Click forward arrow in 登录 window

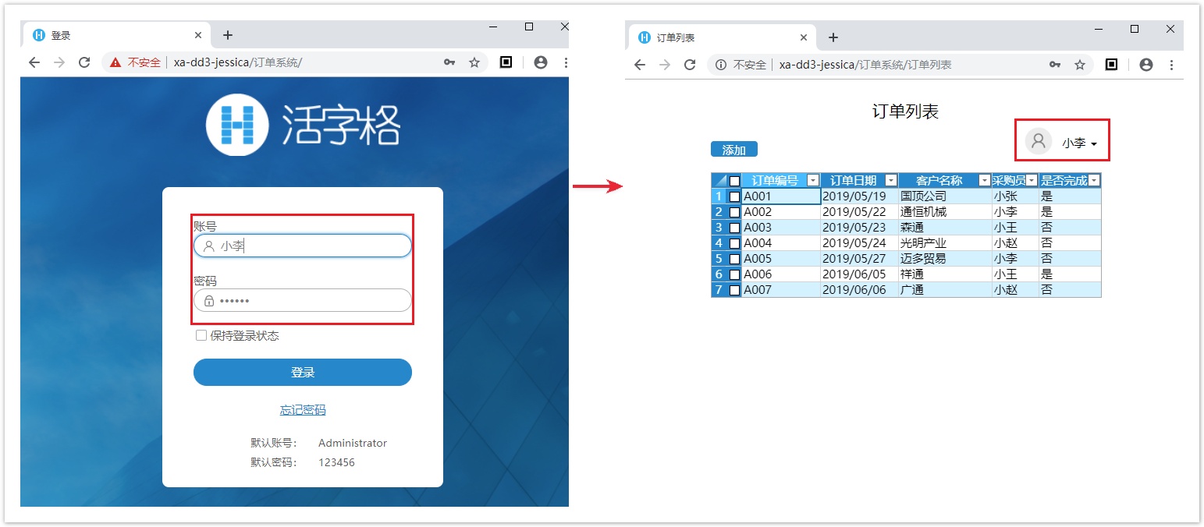click(59, 62)
